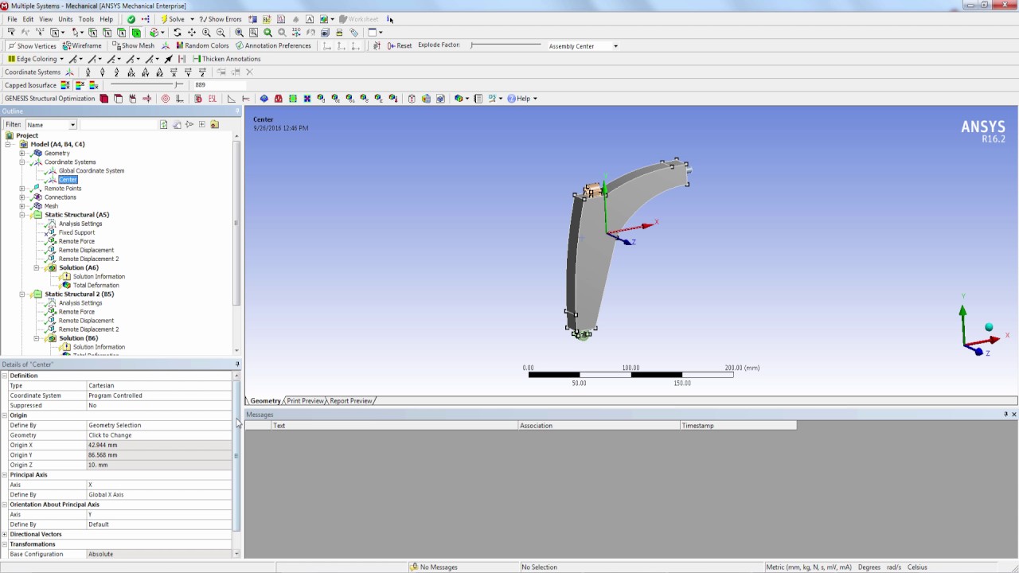1019x573 pixels.
Task: Click the Solve button
Action: click(173, 19)
